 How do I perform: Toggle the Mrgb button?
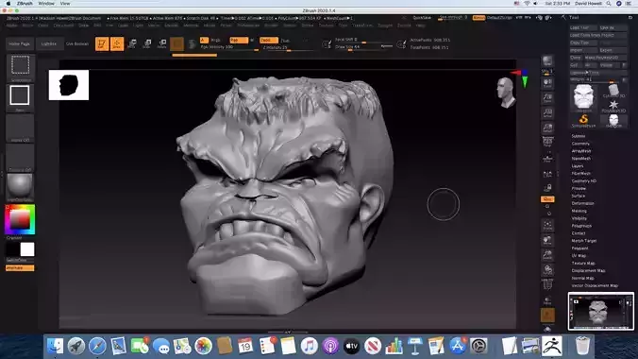[x=216, y=40]
